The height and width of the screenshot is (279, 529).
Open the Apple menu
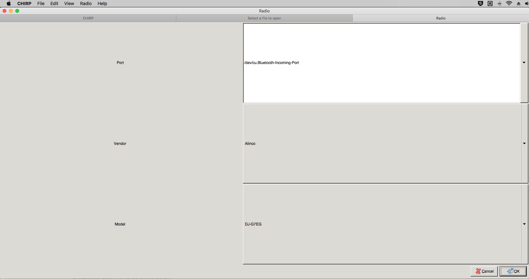[x=9, y=4]
